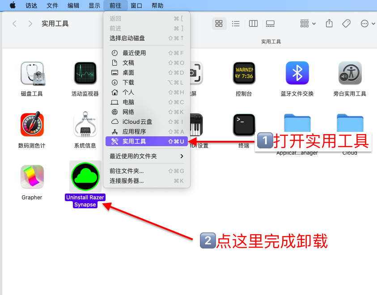Open the Terminal app (终端)
Viewport: 377px width, 295px height.
[x=244, y=125]
